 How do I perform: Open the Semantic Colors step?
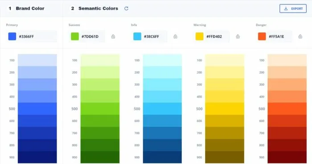point(94,8)
